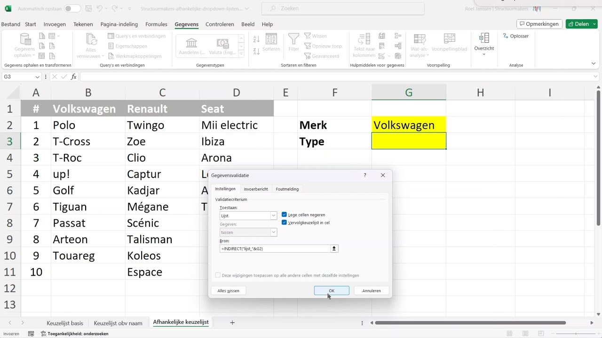Click the collapse range button beside Bron
602x338 pixels.
[334, 248]
